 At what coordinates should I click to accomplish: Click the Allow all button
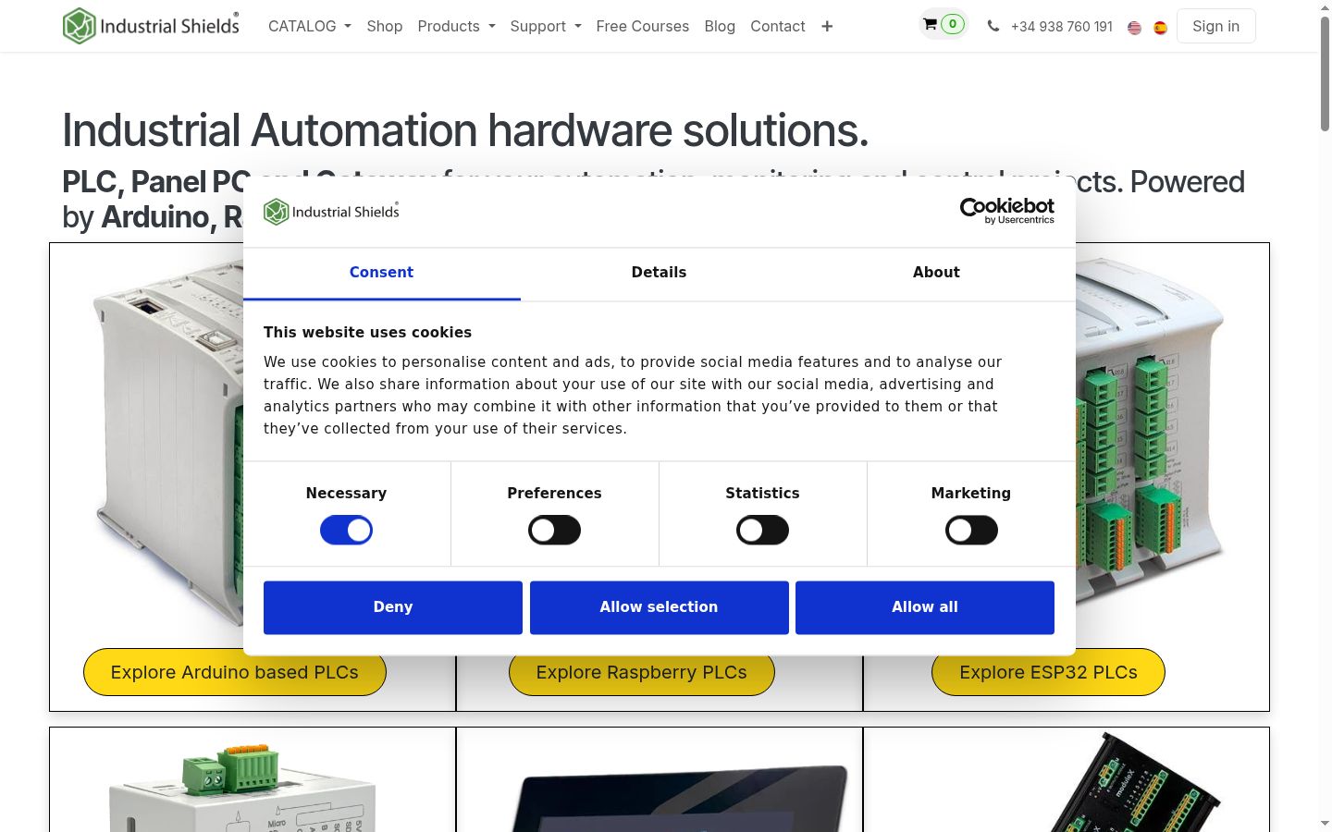pos(925,607)
